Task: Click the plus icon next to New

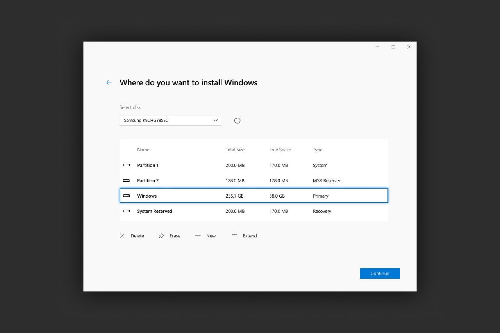Action: pyautogui.click(x=198, y=236)
